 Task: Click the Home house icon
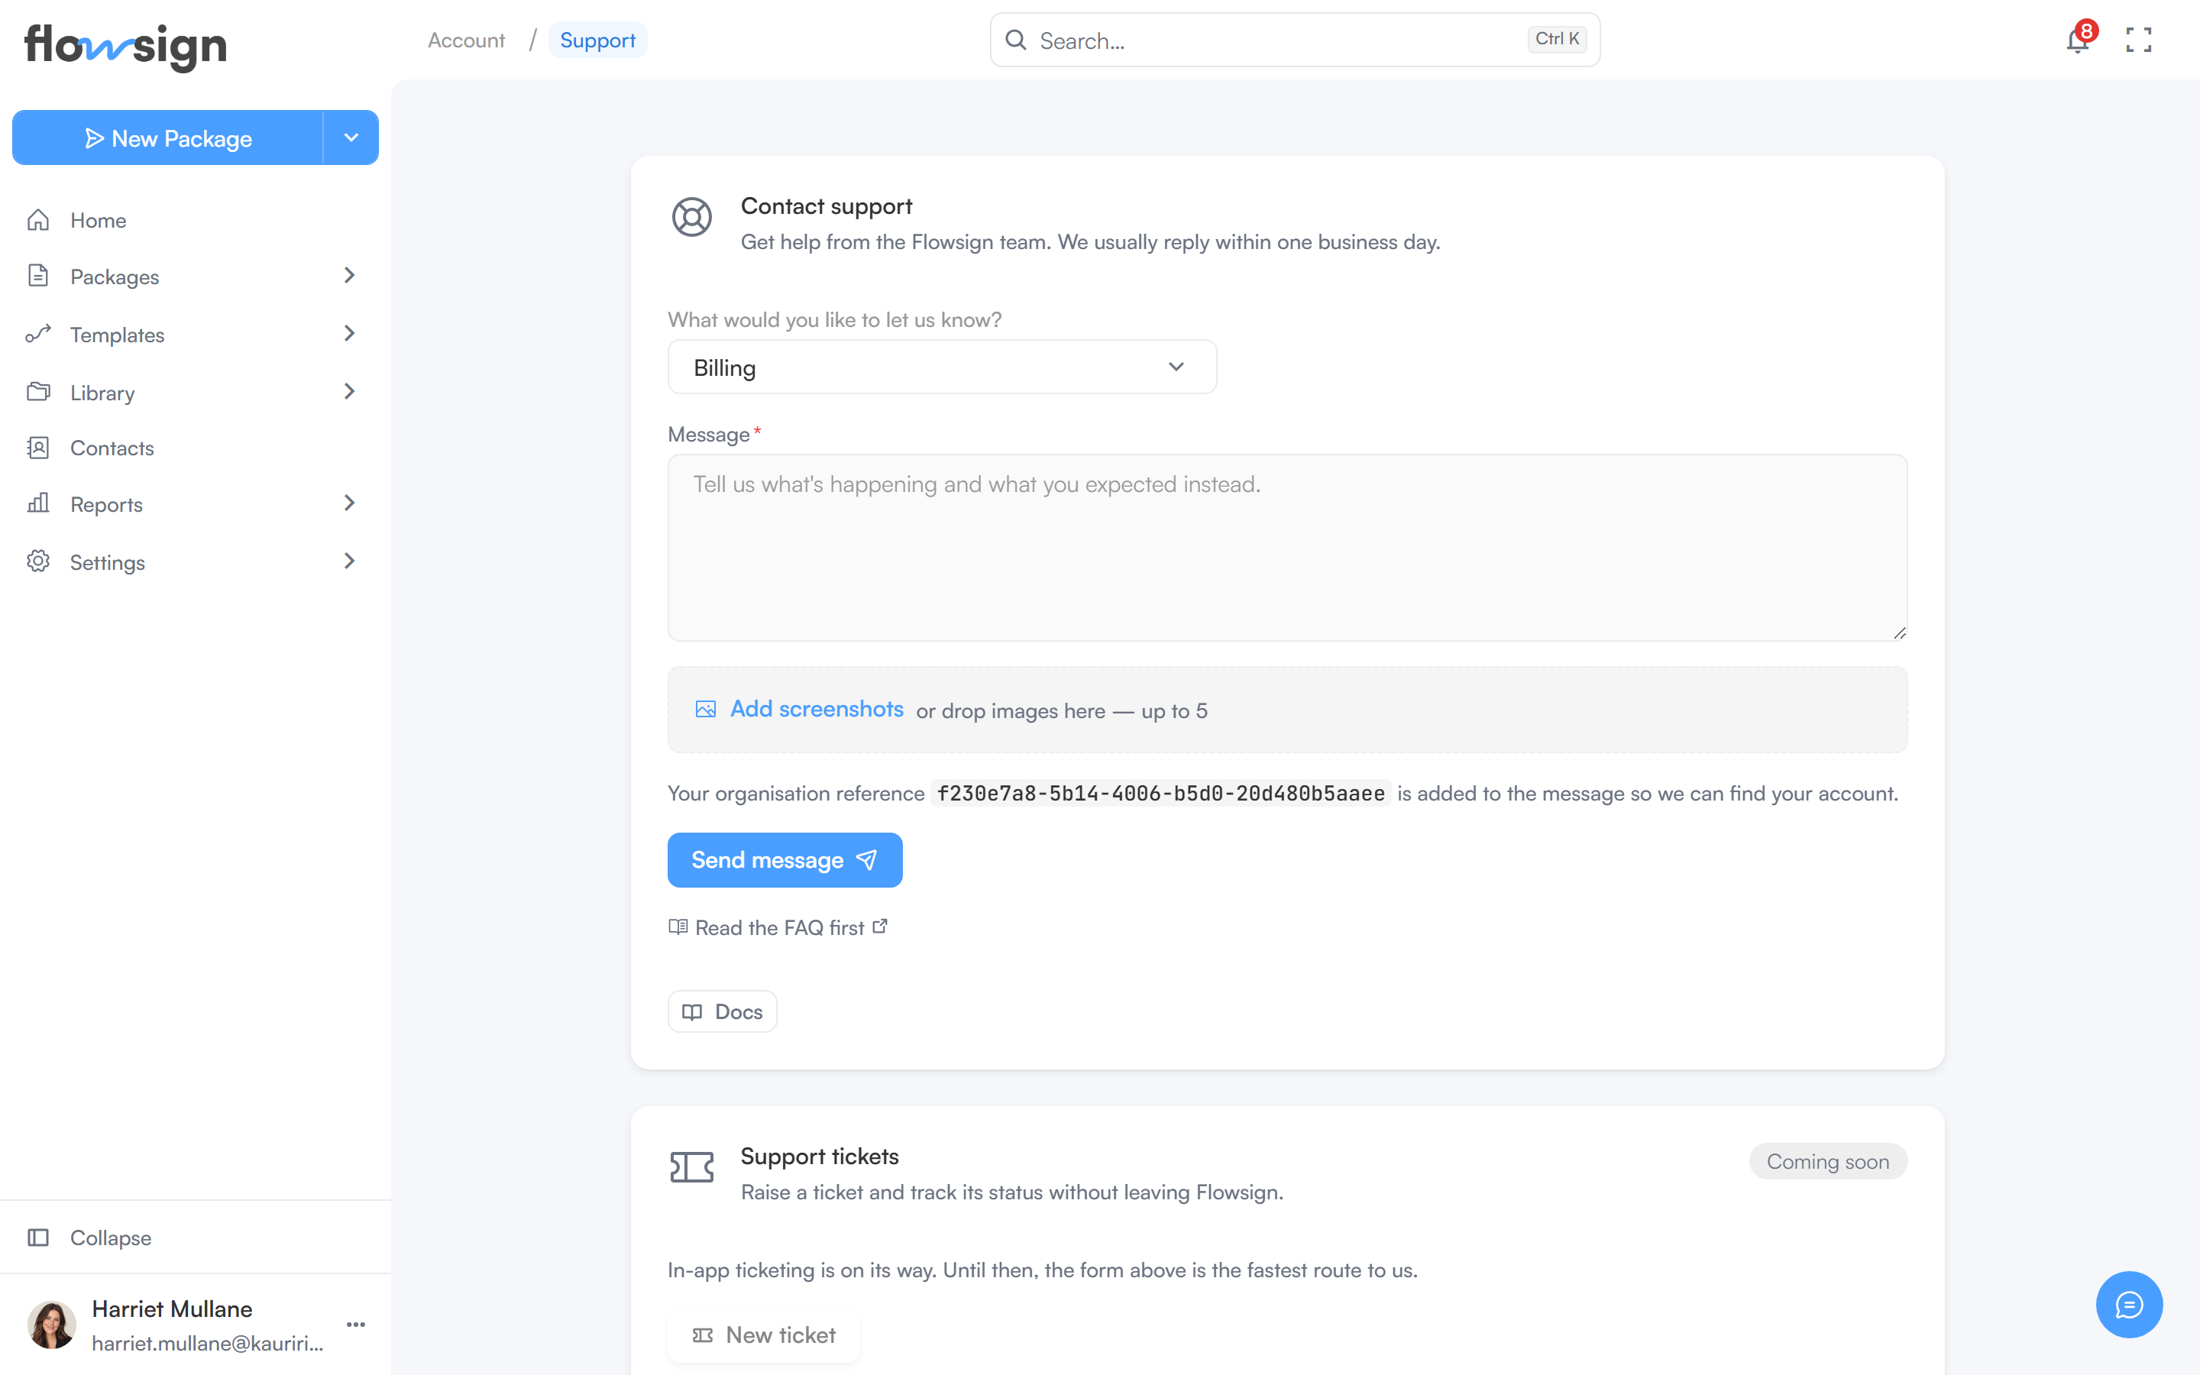pos(38,220)
